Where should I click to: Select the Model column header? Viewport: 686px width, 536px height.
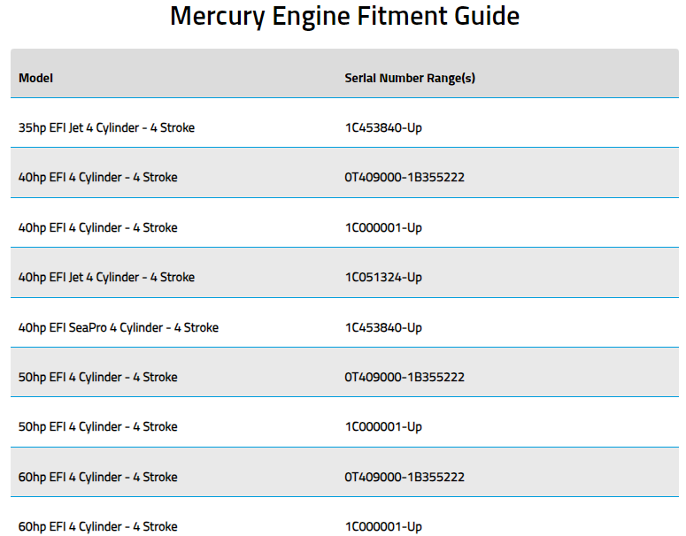[x=36, y=78]
